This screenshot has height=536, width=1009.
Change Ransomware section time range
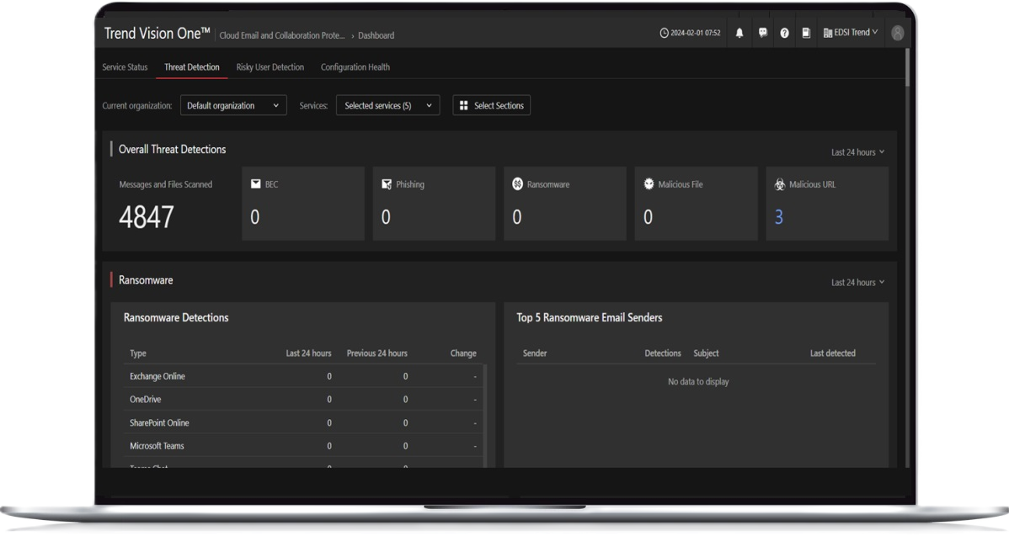click(857, 282)
